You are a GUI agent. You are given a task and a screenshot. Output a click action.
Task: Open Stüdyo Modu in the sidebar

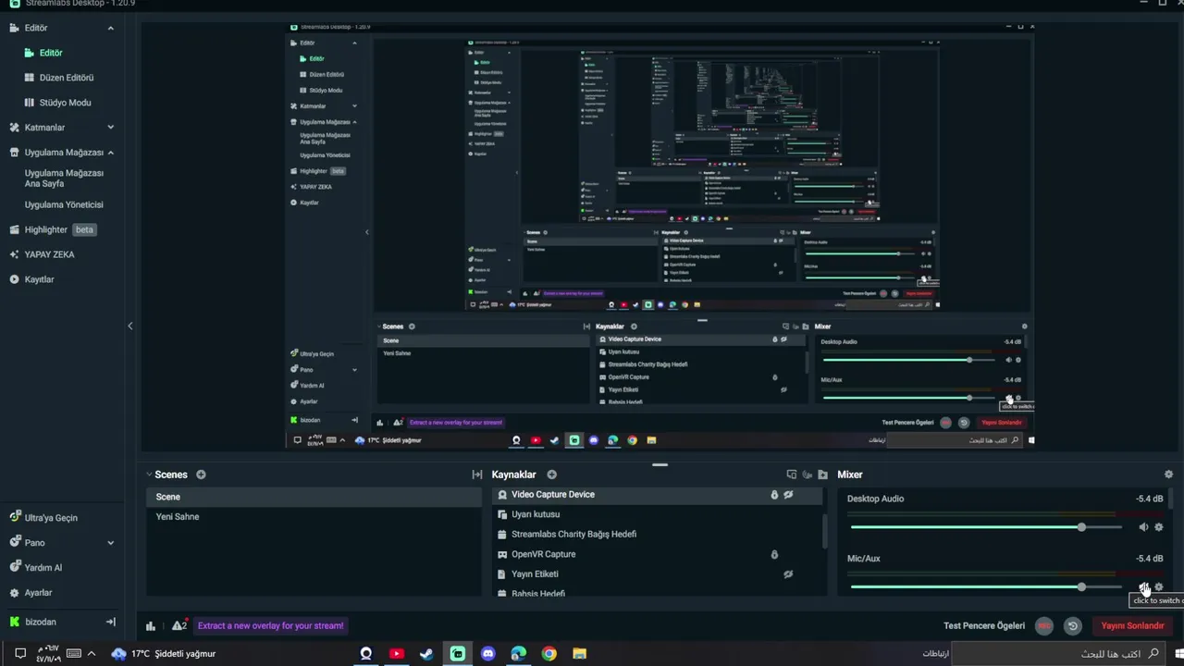click(x=65, y=103)
